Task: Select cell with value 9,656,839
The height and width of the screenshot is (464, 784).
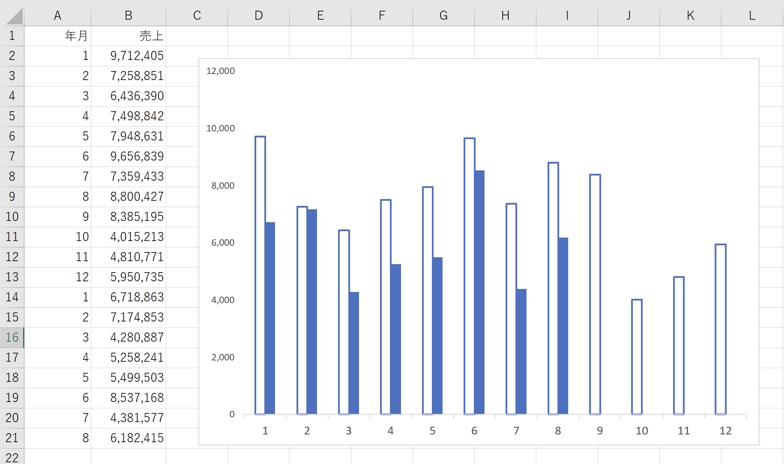Action: point(129,157)
